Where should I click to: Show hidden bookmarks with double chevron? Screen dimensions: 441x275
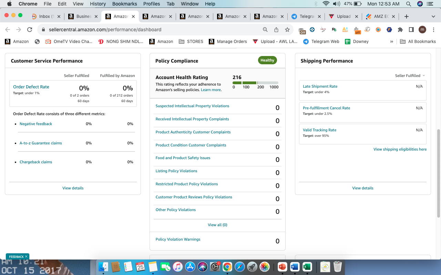391,42
